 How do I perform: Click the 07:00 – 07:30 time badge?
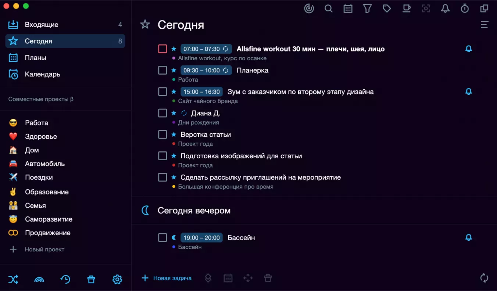(x=206, y=49)
